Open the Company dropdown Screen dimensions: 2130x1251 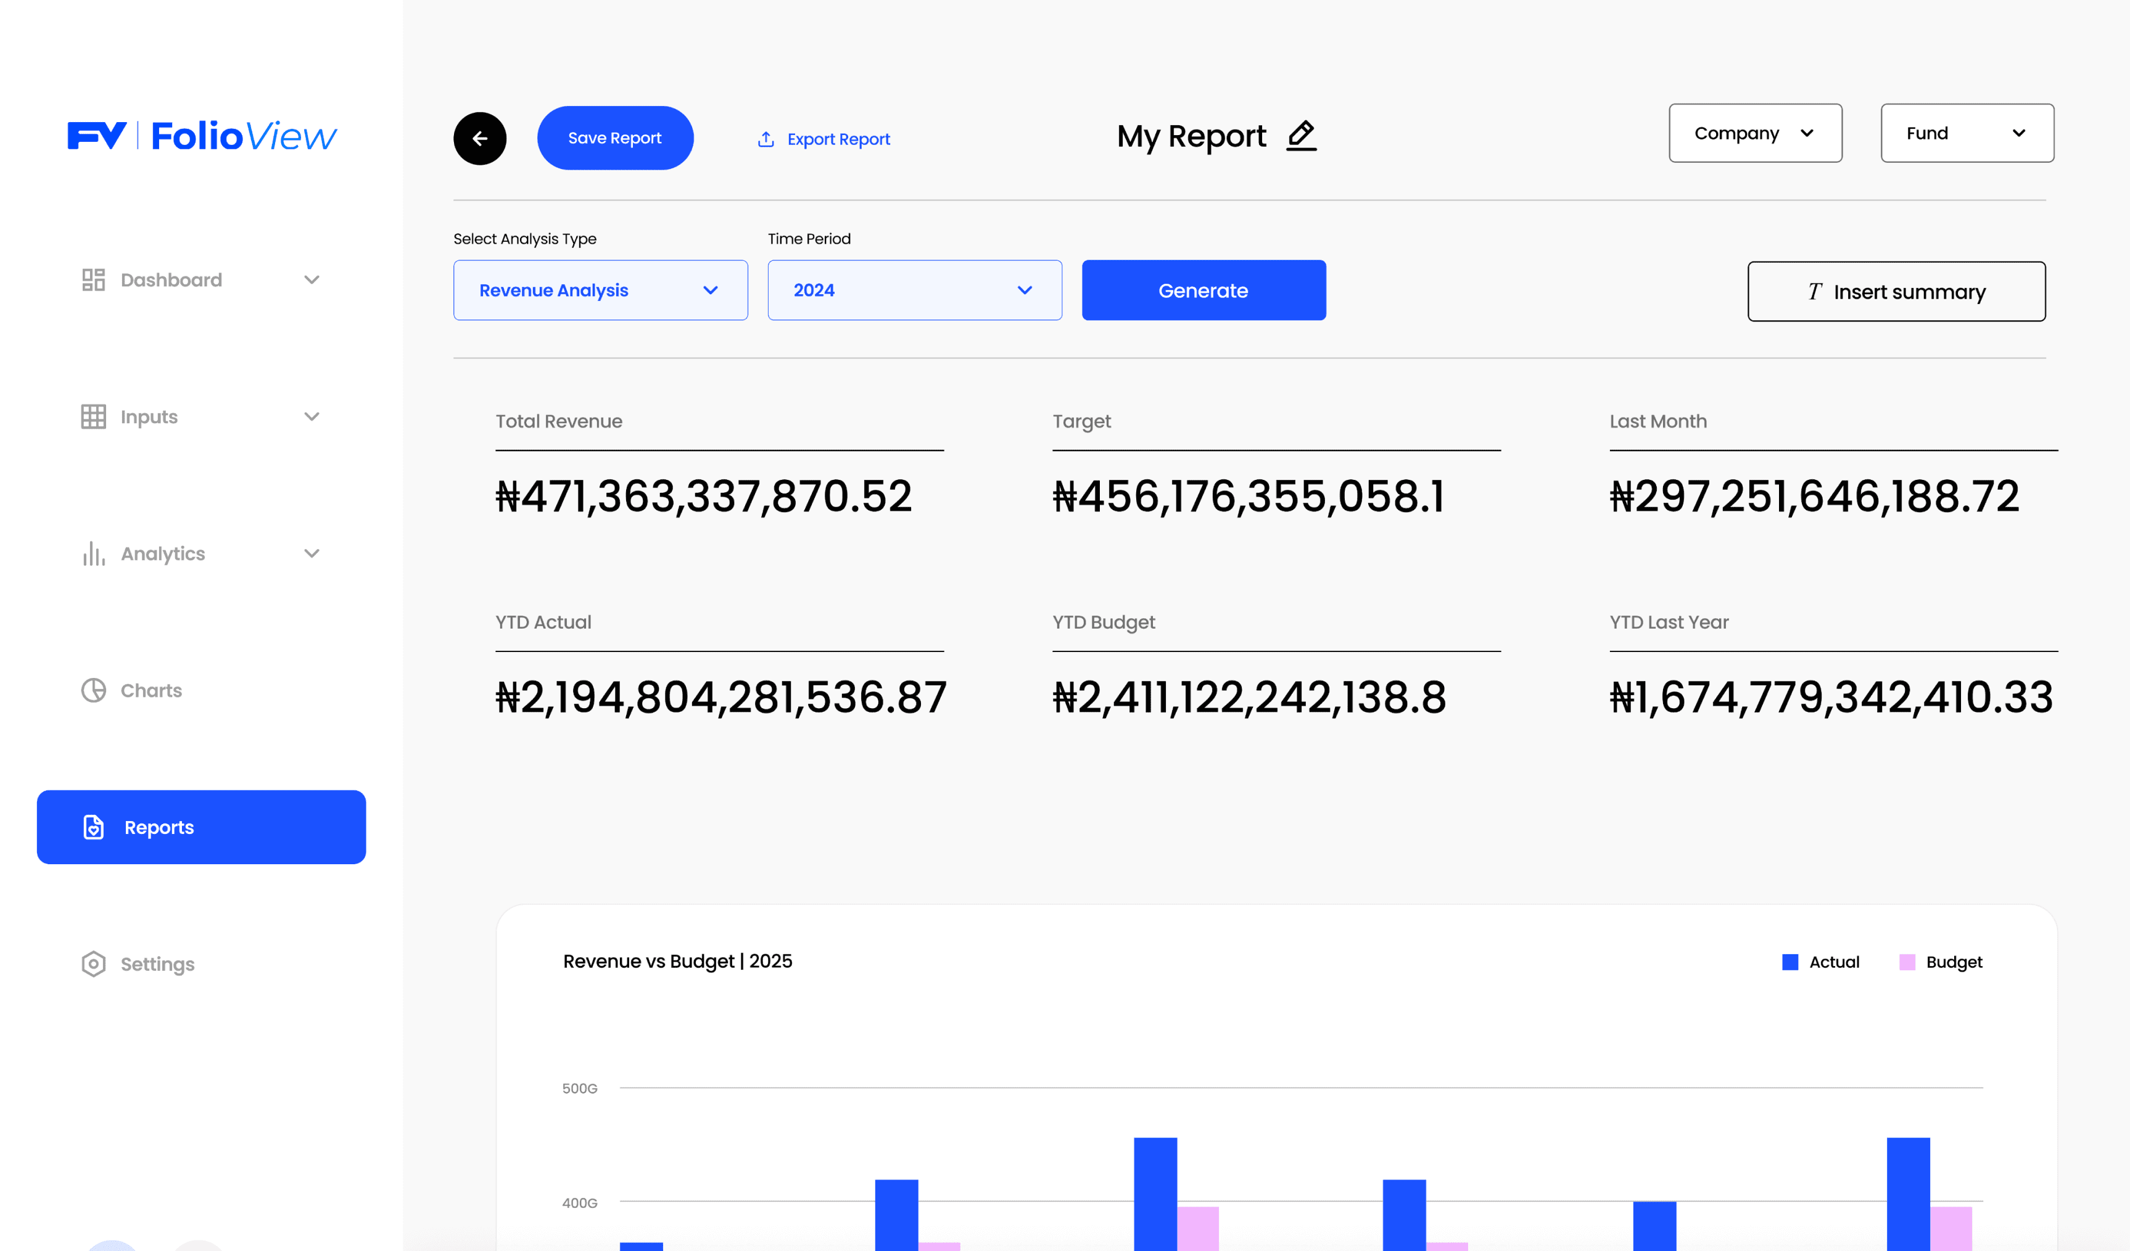coord(1755,133)
